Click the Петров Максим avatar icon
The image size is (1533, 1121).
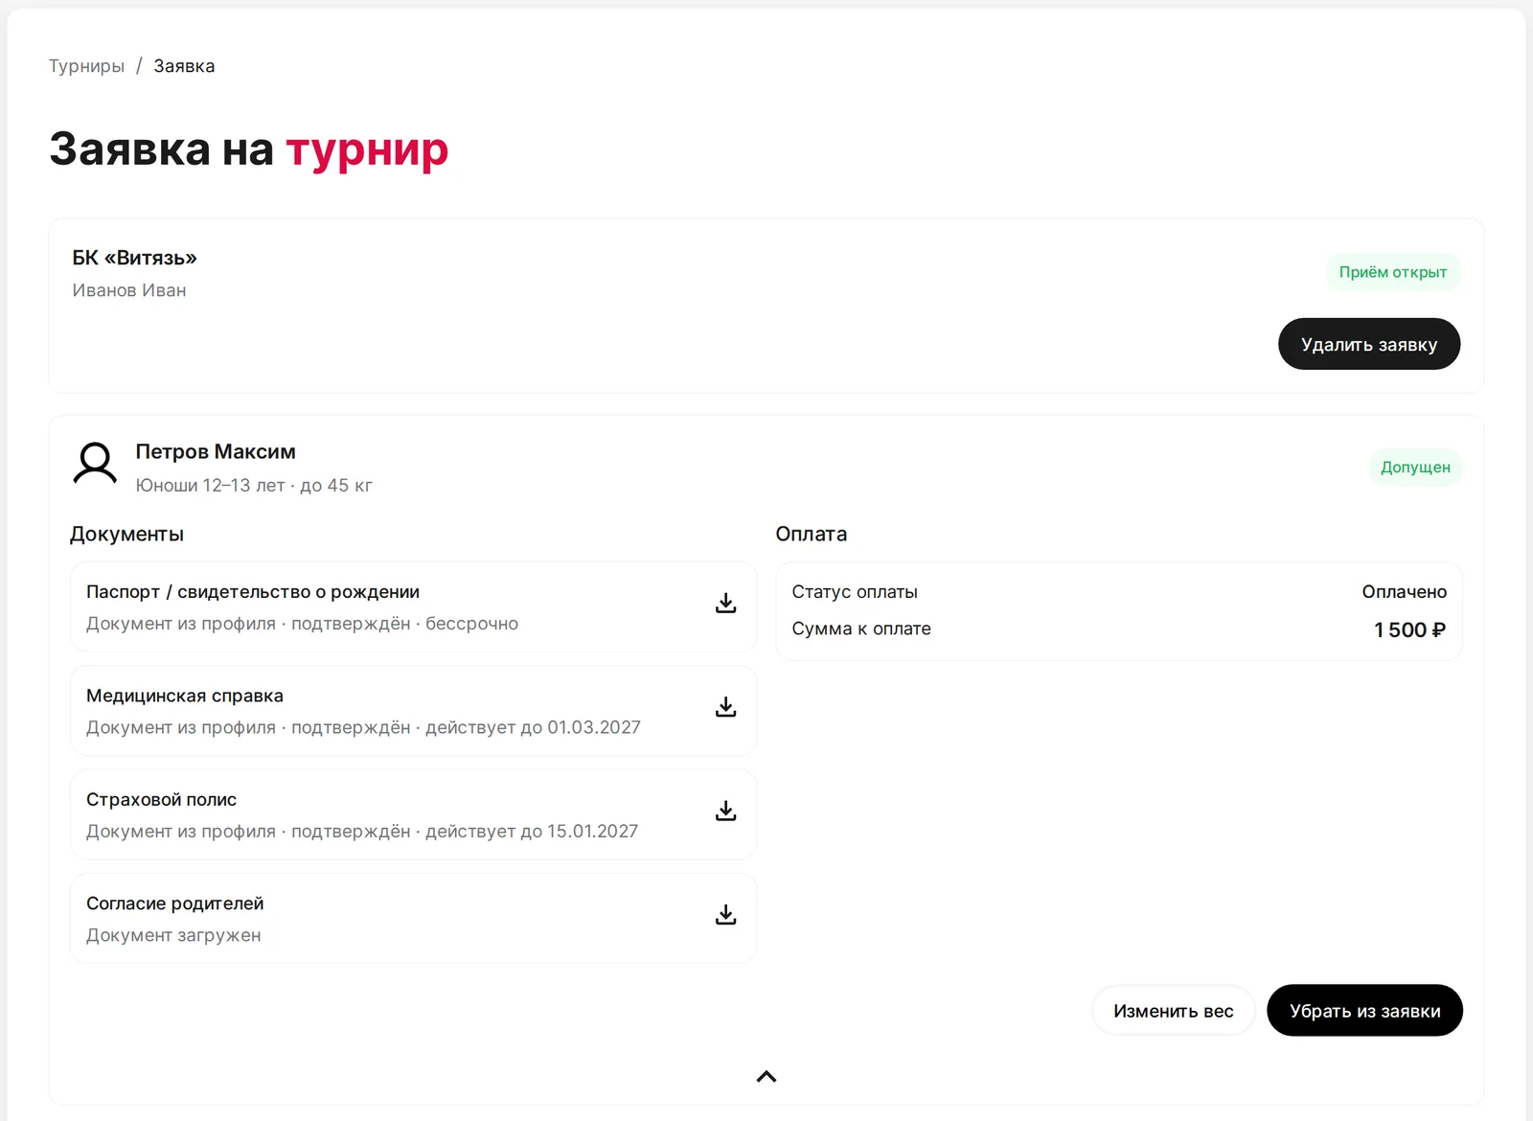pos(95,464)
